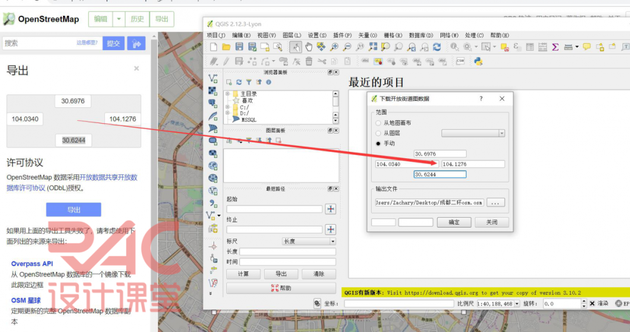Viewport: 630px width, 332px height.
Task: Click the 帮助 button in shortest path panel
Action: point(281,288)
